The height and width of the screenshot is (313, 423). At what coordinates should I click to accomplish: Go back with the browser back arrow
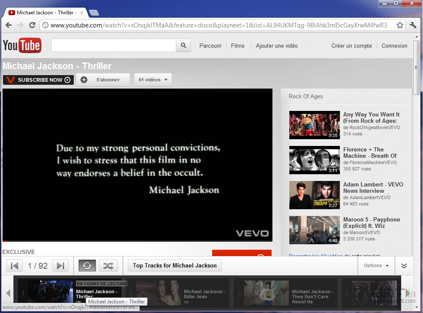tap(8, 25)
